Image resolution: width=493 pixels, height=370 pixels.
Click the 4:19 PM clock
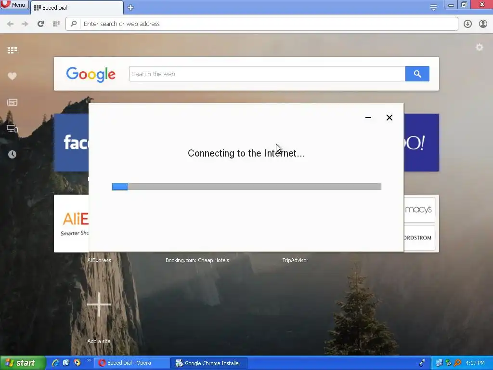click(x=475, y=363)
